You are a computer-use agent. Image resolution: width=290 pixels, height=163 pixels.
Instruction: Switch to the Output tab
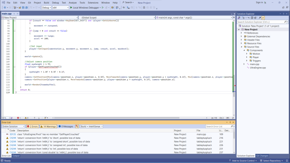tap(16, 156)
